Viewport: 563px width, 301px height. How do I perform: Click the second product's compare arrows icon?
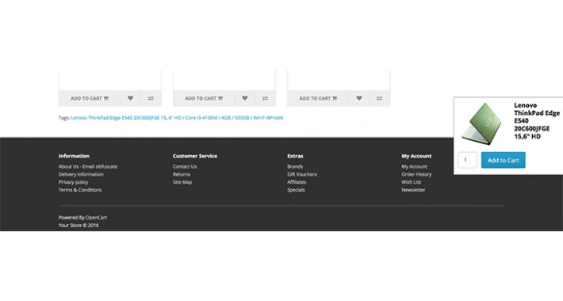tap(265, 98)
